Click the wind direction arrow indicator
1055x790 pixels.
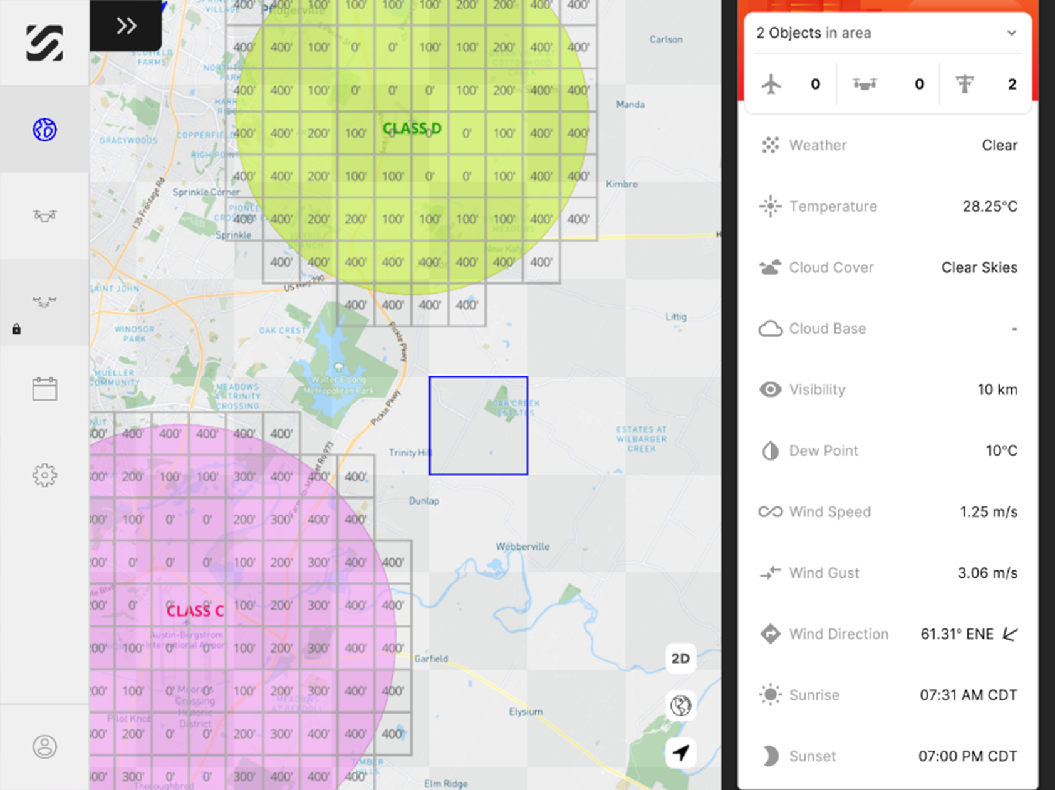coord(1010,634)
